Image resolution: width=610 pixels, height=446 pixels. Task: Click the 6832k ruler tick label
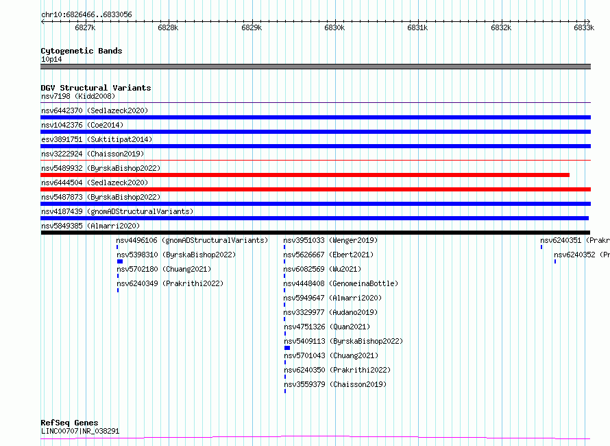pos(501,27)
